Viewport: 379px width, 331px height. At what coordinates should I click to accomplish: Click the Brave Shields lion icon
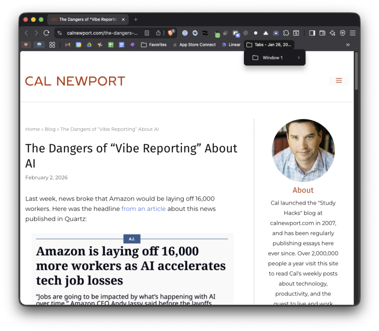coord(171,33)
